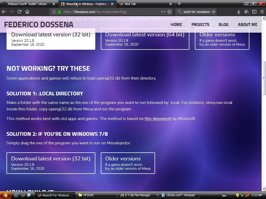266x199 pixels.
Task: Open page actions three-dot menu
Action: (163, 12)
